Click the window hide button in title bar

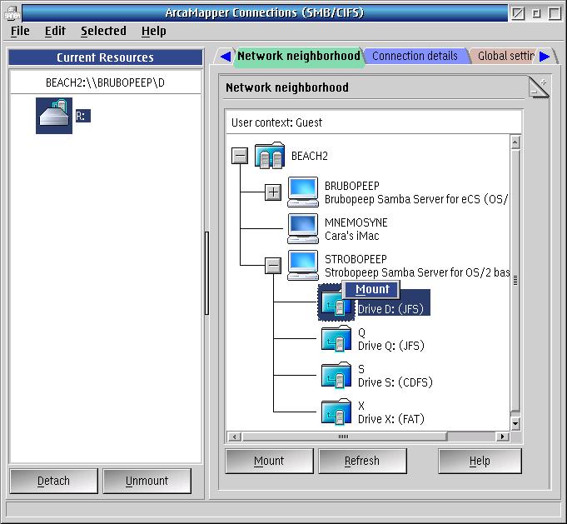(518, 13)
